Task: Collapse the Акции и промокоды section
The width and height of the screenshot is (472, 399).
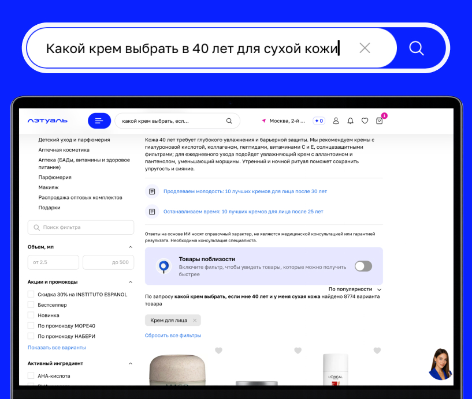Action: point(131,282)
